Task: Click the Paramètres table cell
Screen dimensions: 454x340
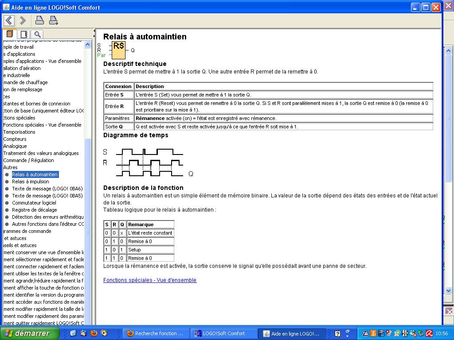Action: click(118, 118)
